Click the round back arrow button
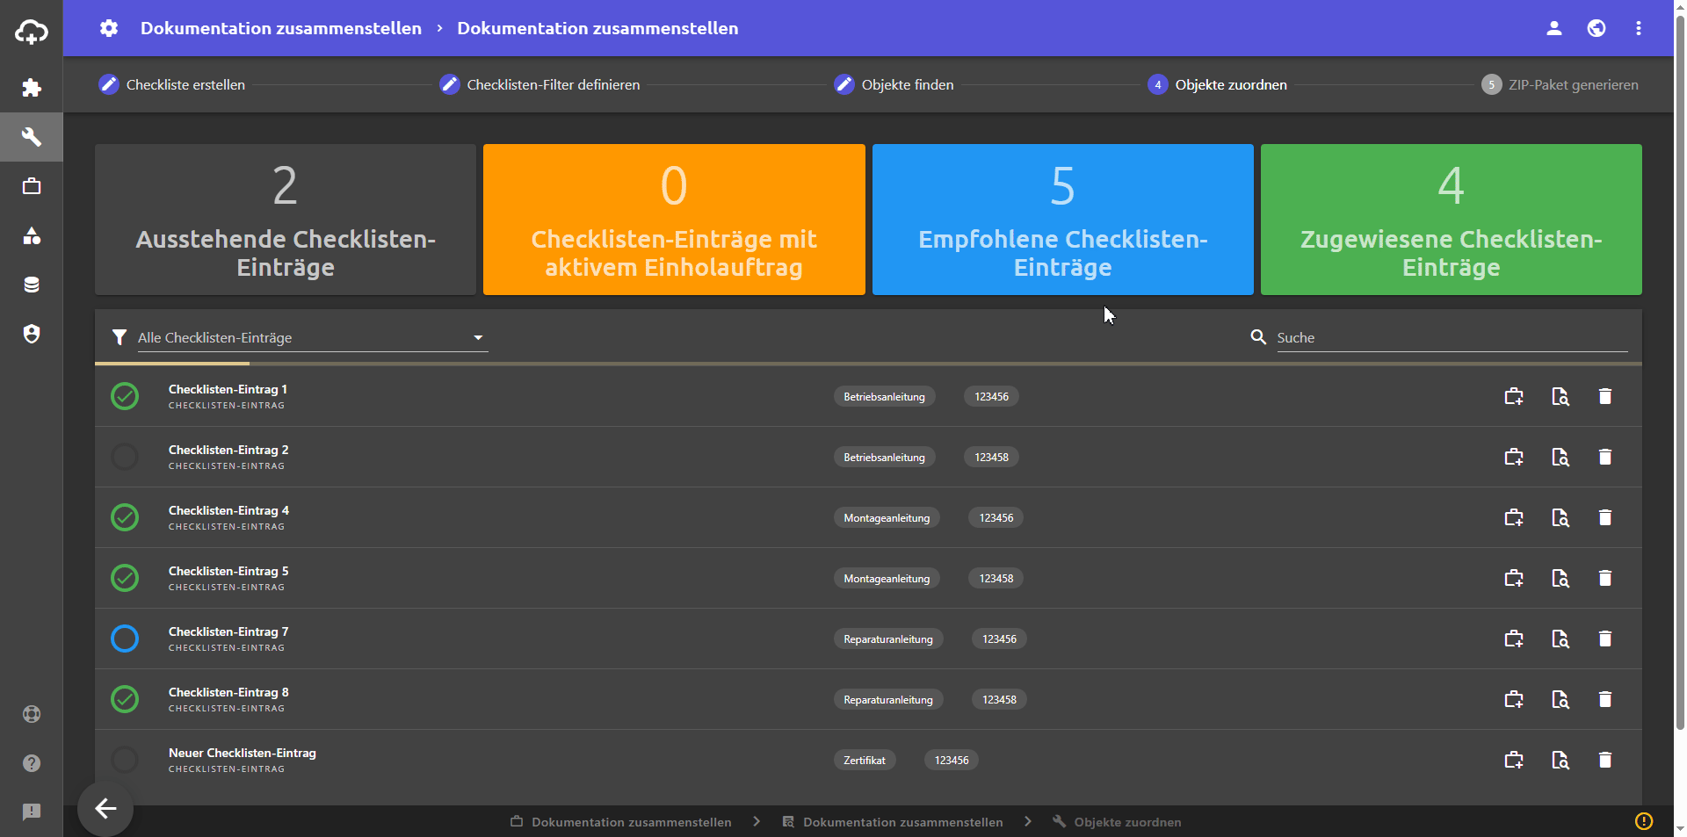1687x837 pixels. [x=105, y=808]
